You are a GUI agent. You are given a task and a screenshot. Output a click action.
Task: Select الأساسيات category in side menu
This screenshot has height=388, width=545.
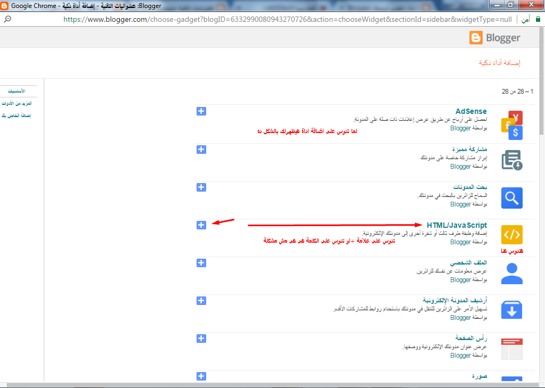tap(17, 91)
